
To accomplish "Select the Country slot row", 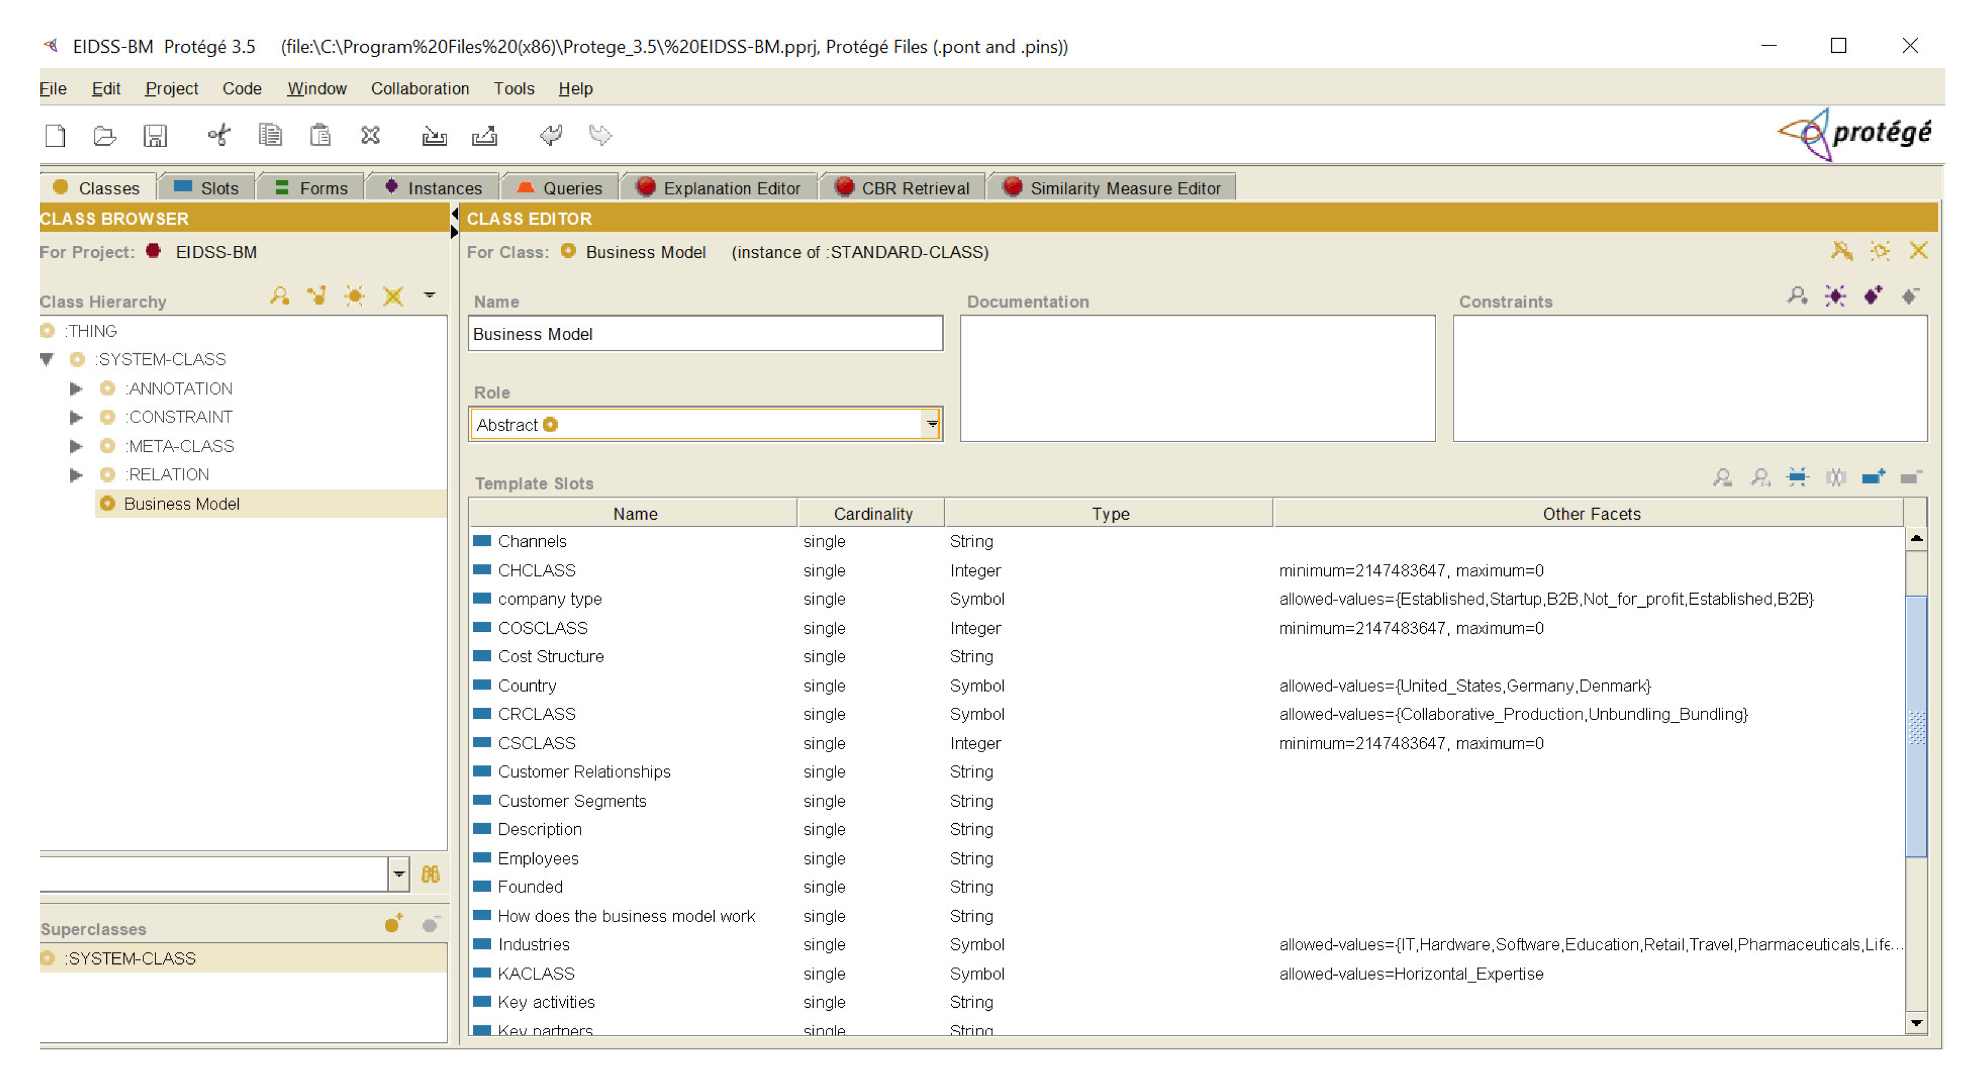I will pos(526,685).
